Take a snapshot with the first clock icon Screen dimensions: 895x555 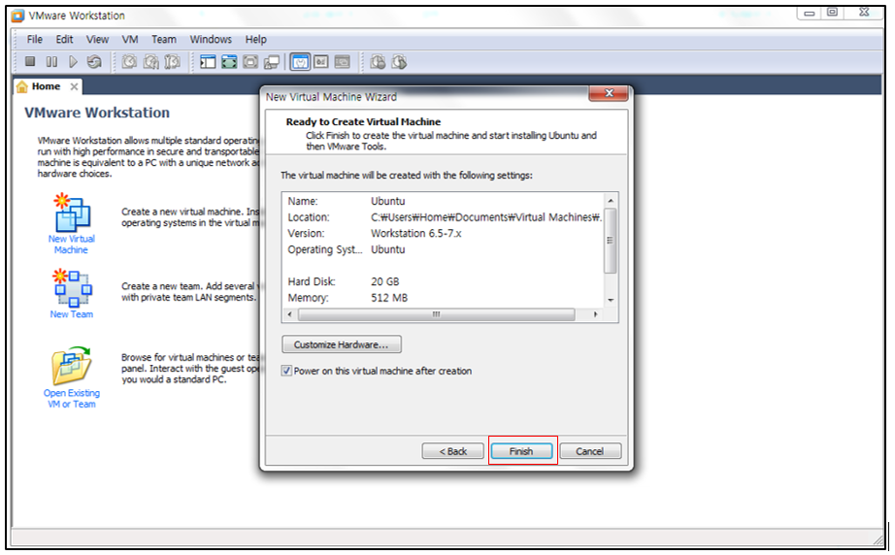[129, 61]
